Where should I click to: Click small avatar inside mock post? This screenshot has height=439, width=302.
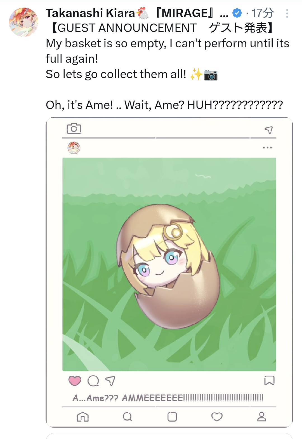pyautogui.click(x=74, y=148)
